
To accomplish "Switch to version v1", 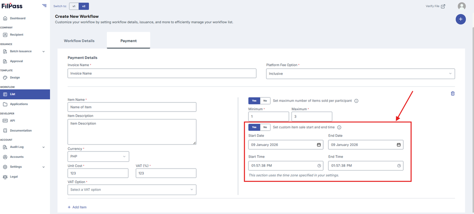I will click(x=74, y=6).
